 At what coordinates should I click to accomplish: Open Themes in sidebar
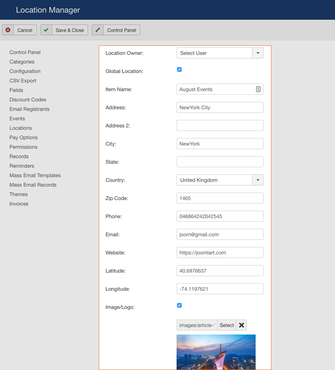[x=19, y=194]
